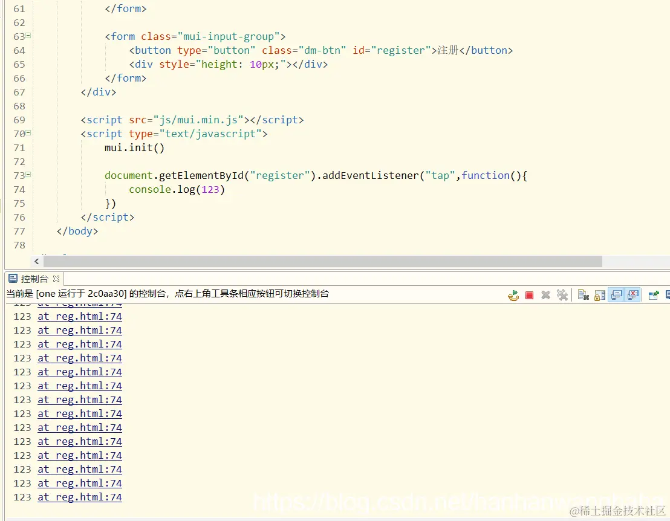The image size is (670, 521).
Task: Place cursor on mui.init() line
Action: (134, 147)
